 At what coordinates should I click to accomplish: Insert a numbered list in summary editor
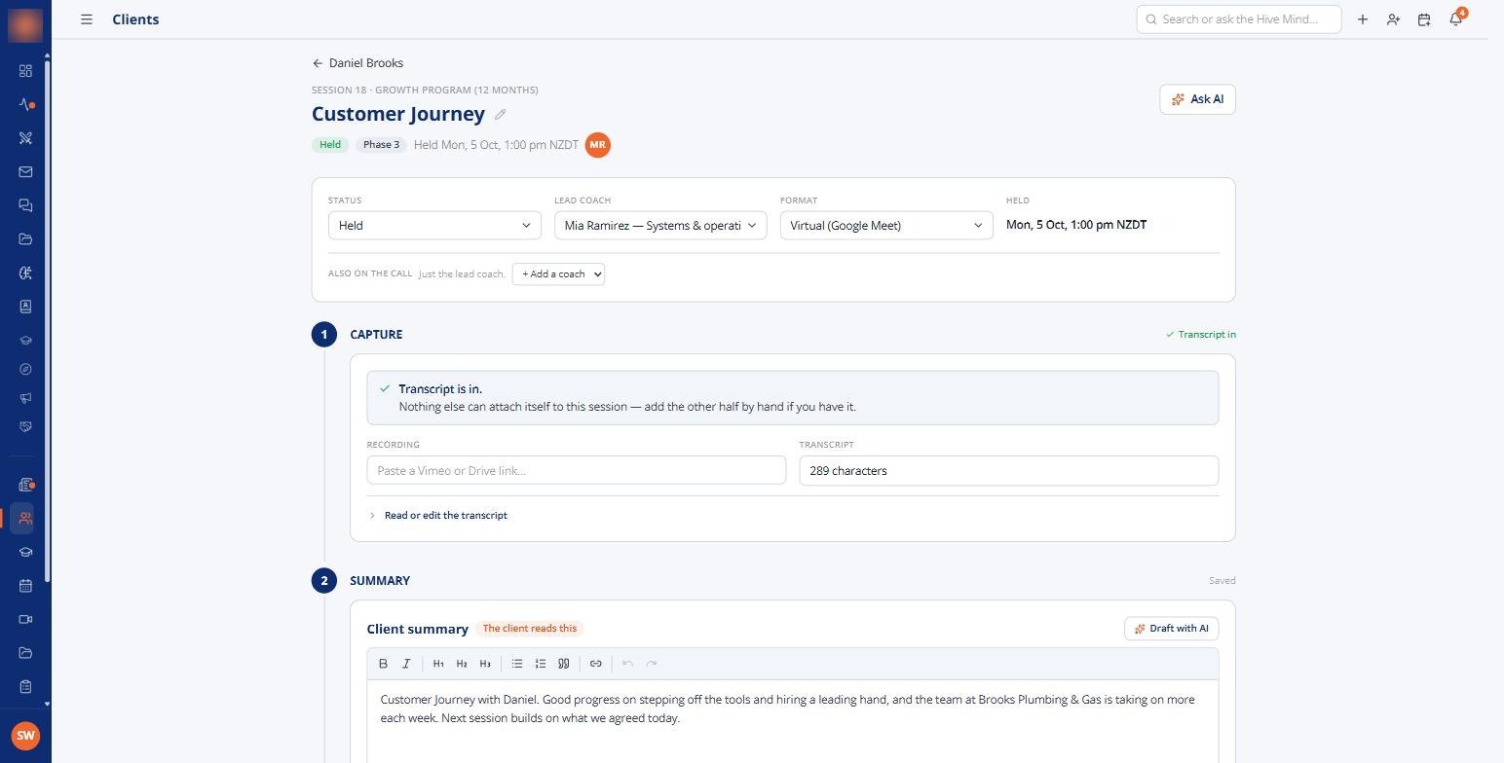point(541,664)
